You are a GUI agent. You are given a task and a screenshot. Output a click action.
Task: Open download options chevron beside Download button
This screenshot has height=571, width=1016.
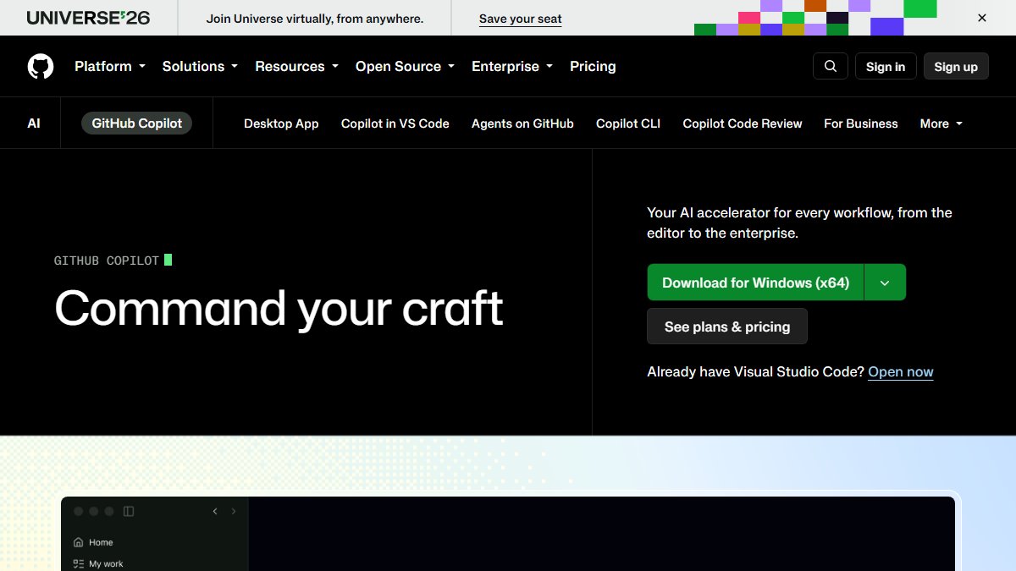point(885,283)
